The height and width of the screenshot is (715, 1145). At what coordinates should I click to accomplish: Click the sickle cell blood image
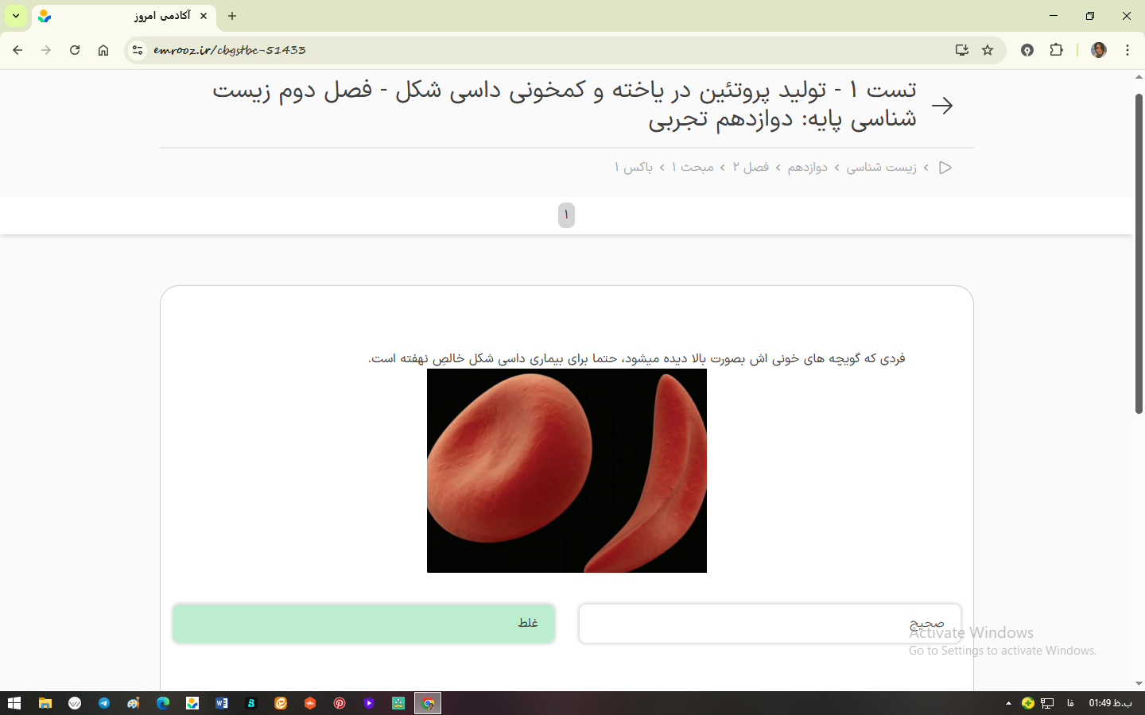point(566,470)
